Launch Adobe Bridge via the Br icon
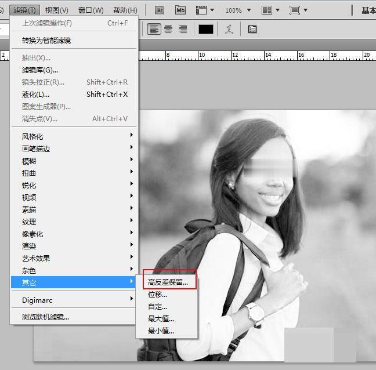The image size is (376, 370). [x=160, y=10]
